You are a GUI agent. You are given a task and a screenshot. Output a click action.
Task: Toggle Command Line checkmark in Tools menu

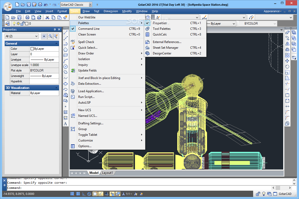point(73,29)
